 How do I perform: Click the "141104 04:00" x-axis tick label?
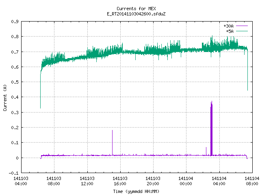pos(219,181)
